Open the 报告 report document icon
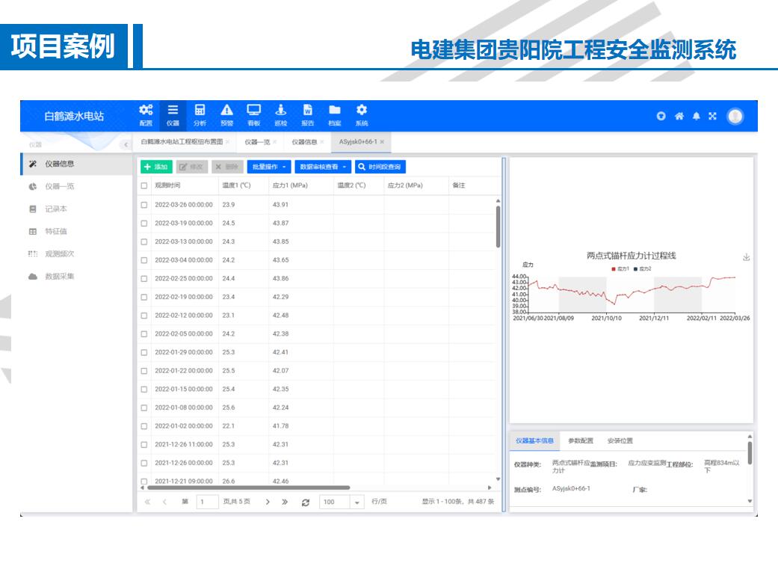Screen dimensions: 778x581 tap(308, 115)
